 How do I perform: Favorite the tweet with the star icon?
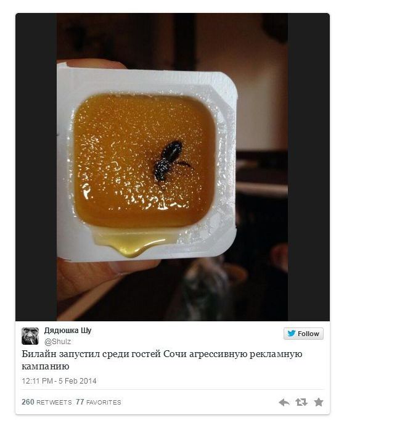pyautogui.click(x=319, y=402)
